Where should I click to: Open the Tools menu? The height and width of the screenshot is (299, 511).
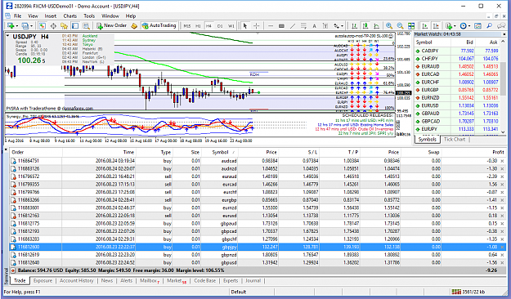point(89,16)
